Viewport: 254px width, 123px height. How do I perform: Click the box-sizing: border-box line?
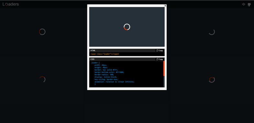point(106,79)
